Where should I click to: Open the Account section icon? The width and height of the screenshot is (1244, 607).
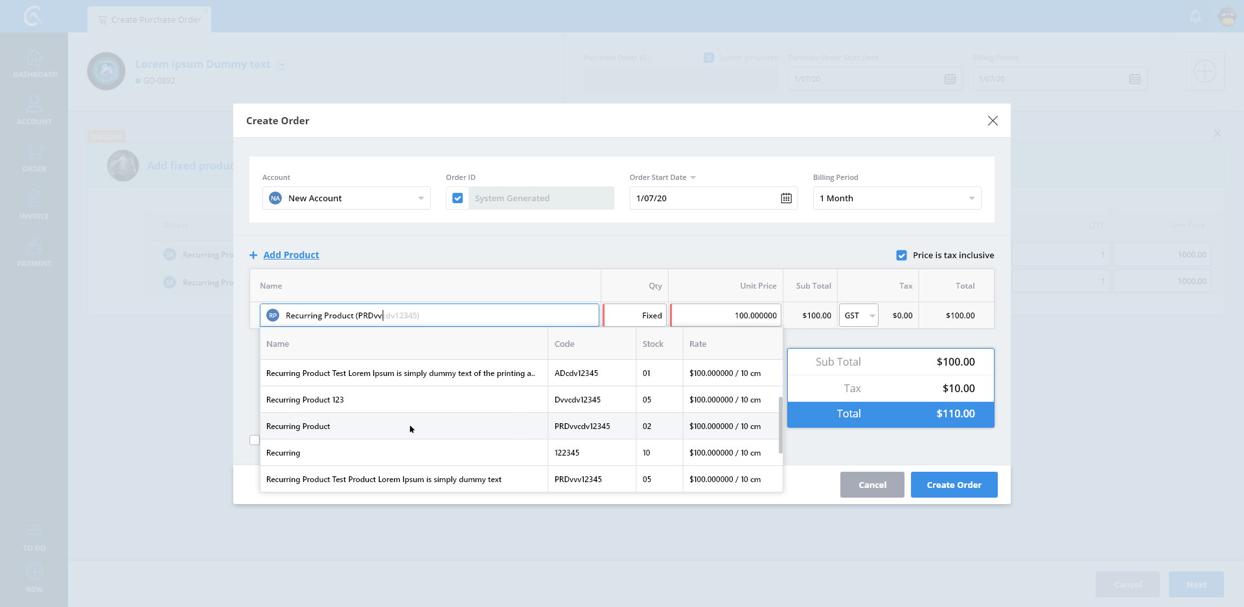point(34,104)
